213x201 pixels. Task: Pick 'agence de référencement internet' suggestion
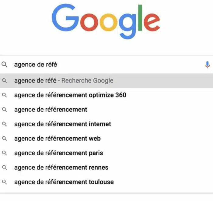pyautogui.click(x=62, y=124)
